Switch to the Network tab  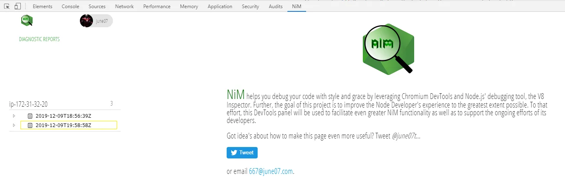(124, 7)
